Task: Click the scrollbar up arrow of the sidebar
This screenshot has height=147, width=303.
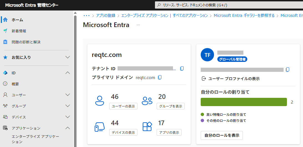Action: [x=75, y=13]
